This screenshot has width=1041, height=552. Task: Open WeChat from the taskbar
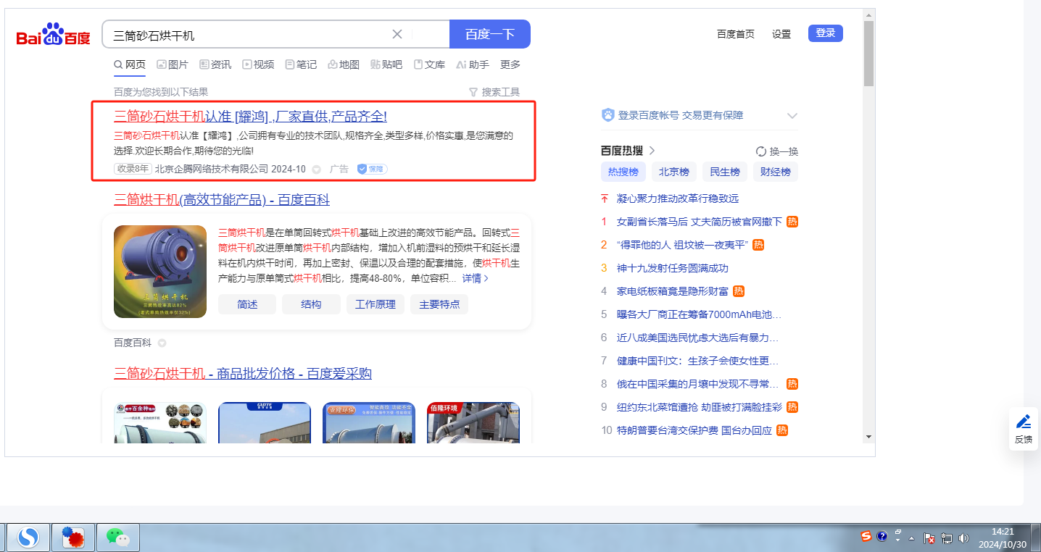pos(117,538)
